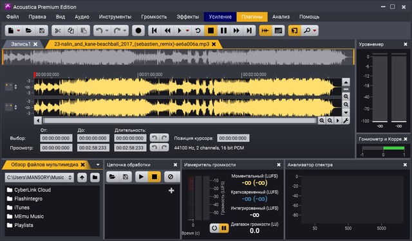
Task: Load a processing chain from file
Action: pos(112,177)
